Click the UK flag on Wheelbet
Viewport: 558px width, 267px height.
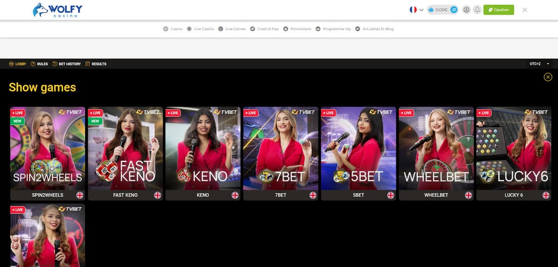tap(468, 195)
